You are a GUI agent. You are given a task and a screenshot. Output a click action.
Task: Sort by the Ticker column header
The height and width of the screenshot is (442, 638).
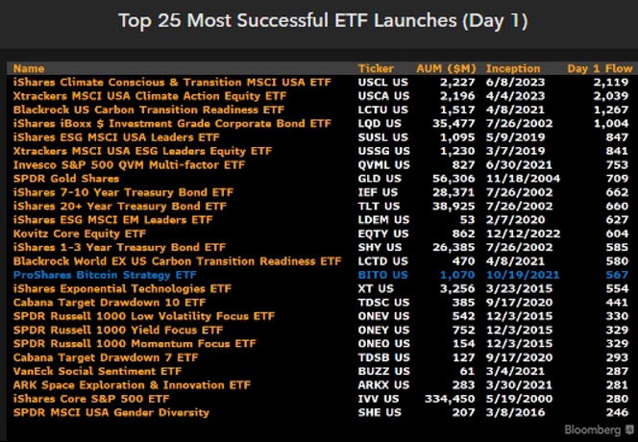point(376,69)
